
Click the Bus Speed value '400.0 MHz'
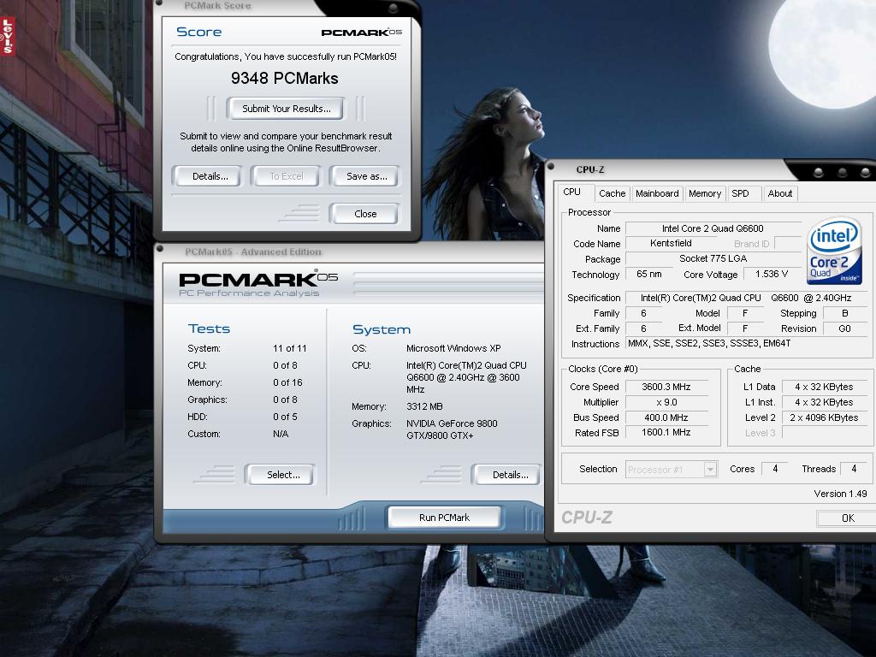pyautogui.click(x=666, y=417)
